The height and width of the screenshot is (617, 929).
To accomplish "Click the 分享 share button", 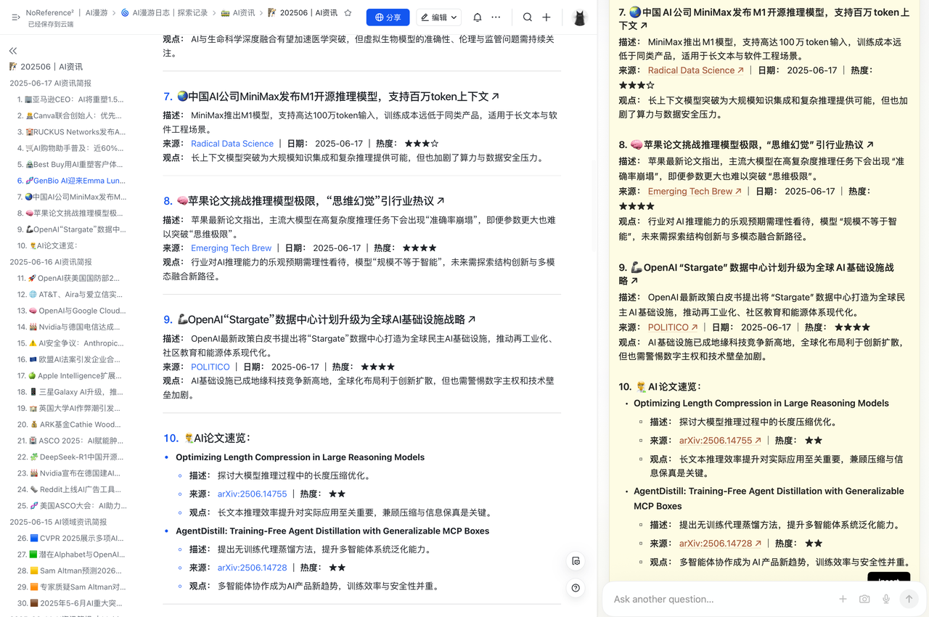I will click(x=388, y=17).
